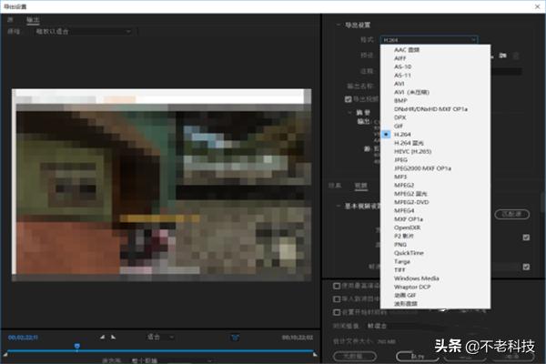Pick Targa format entry

(402, 261)
